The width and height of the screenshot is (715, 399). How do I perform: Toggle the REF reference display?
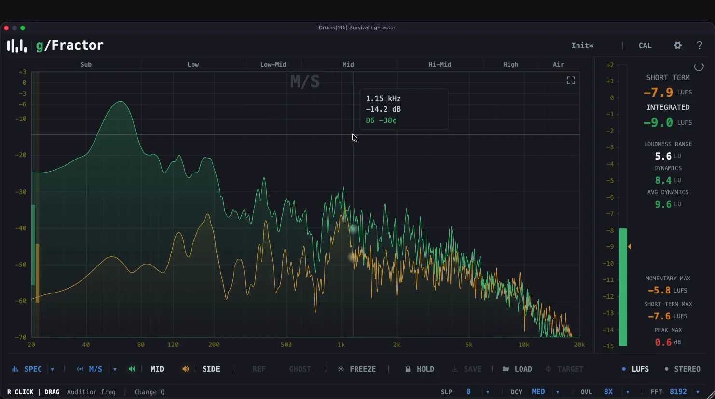pyautogui.click(x=259, y=369)
